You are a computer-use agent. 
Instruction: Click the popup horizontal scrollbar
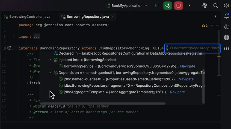coord(103,103)
